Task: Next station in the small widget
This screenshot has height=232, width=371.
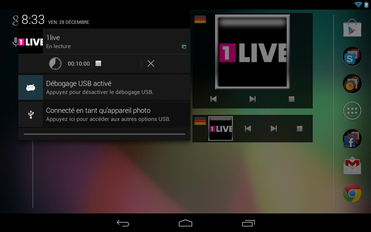Action: pyautogui.click(x=274, y=128)
